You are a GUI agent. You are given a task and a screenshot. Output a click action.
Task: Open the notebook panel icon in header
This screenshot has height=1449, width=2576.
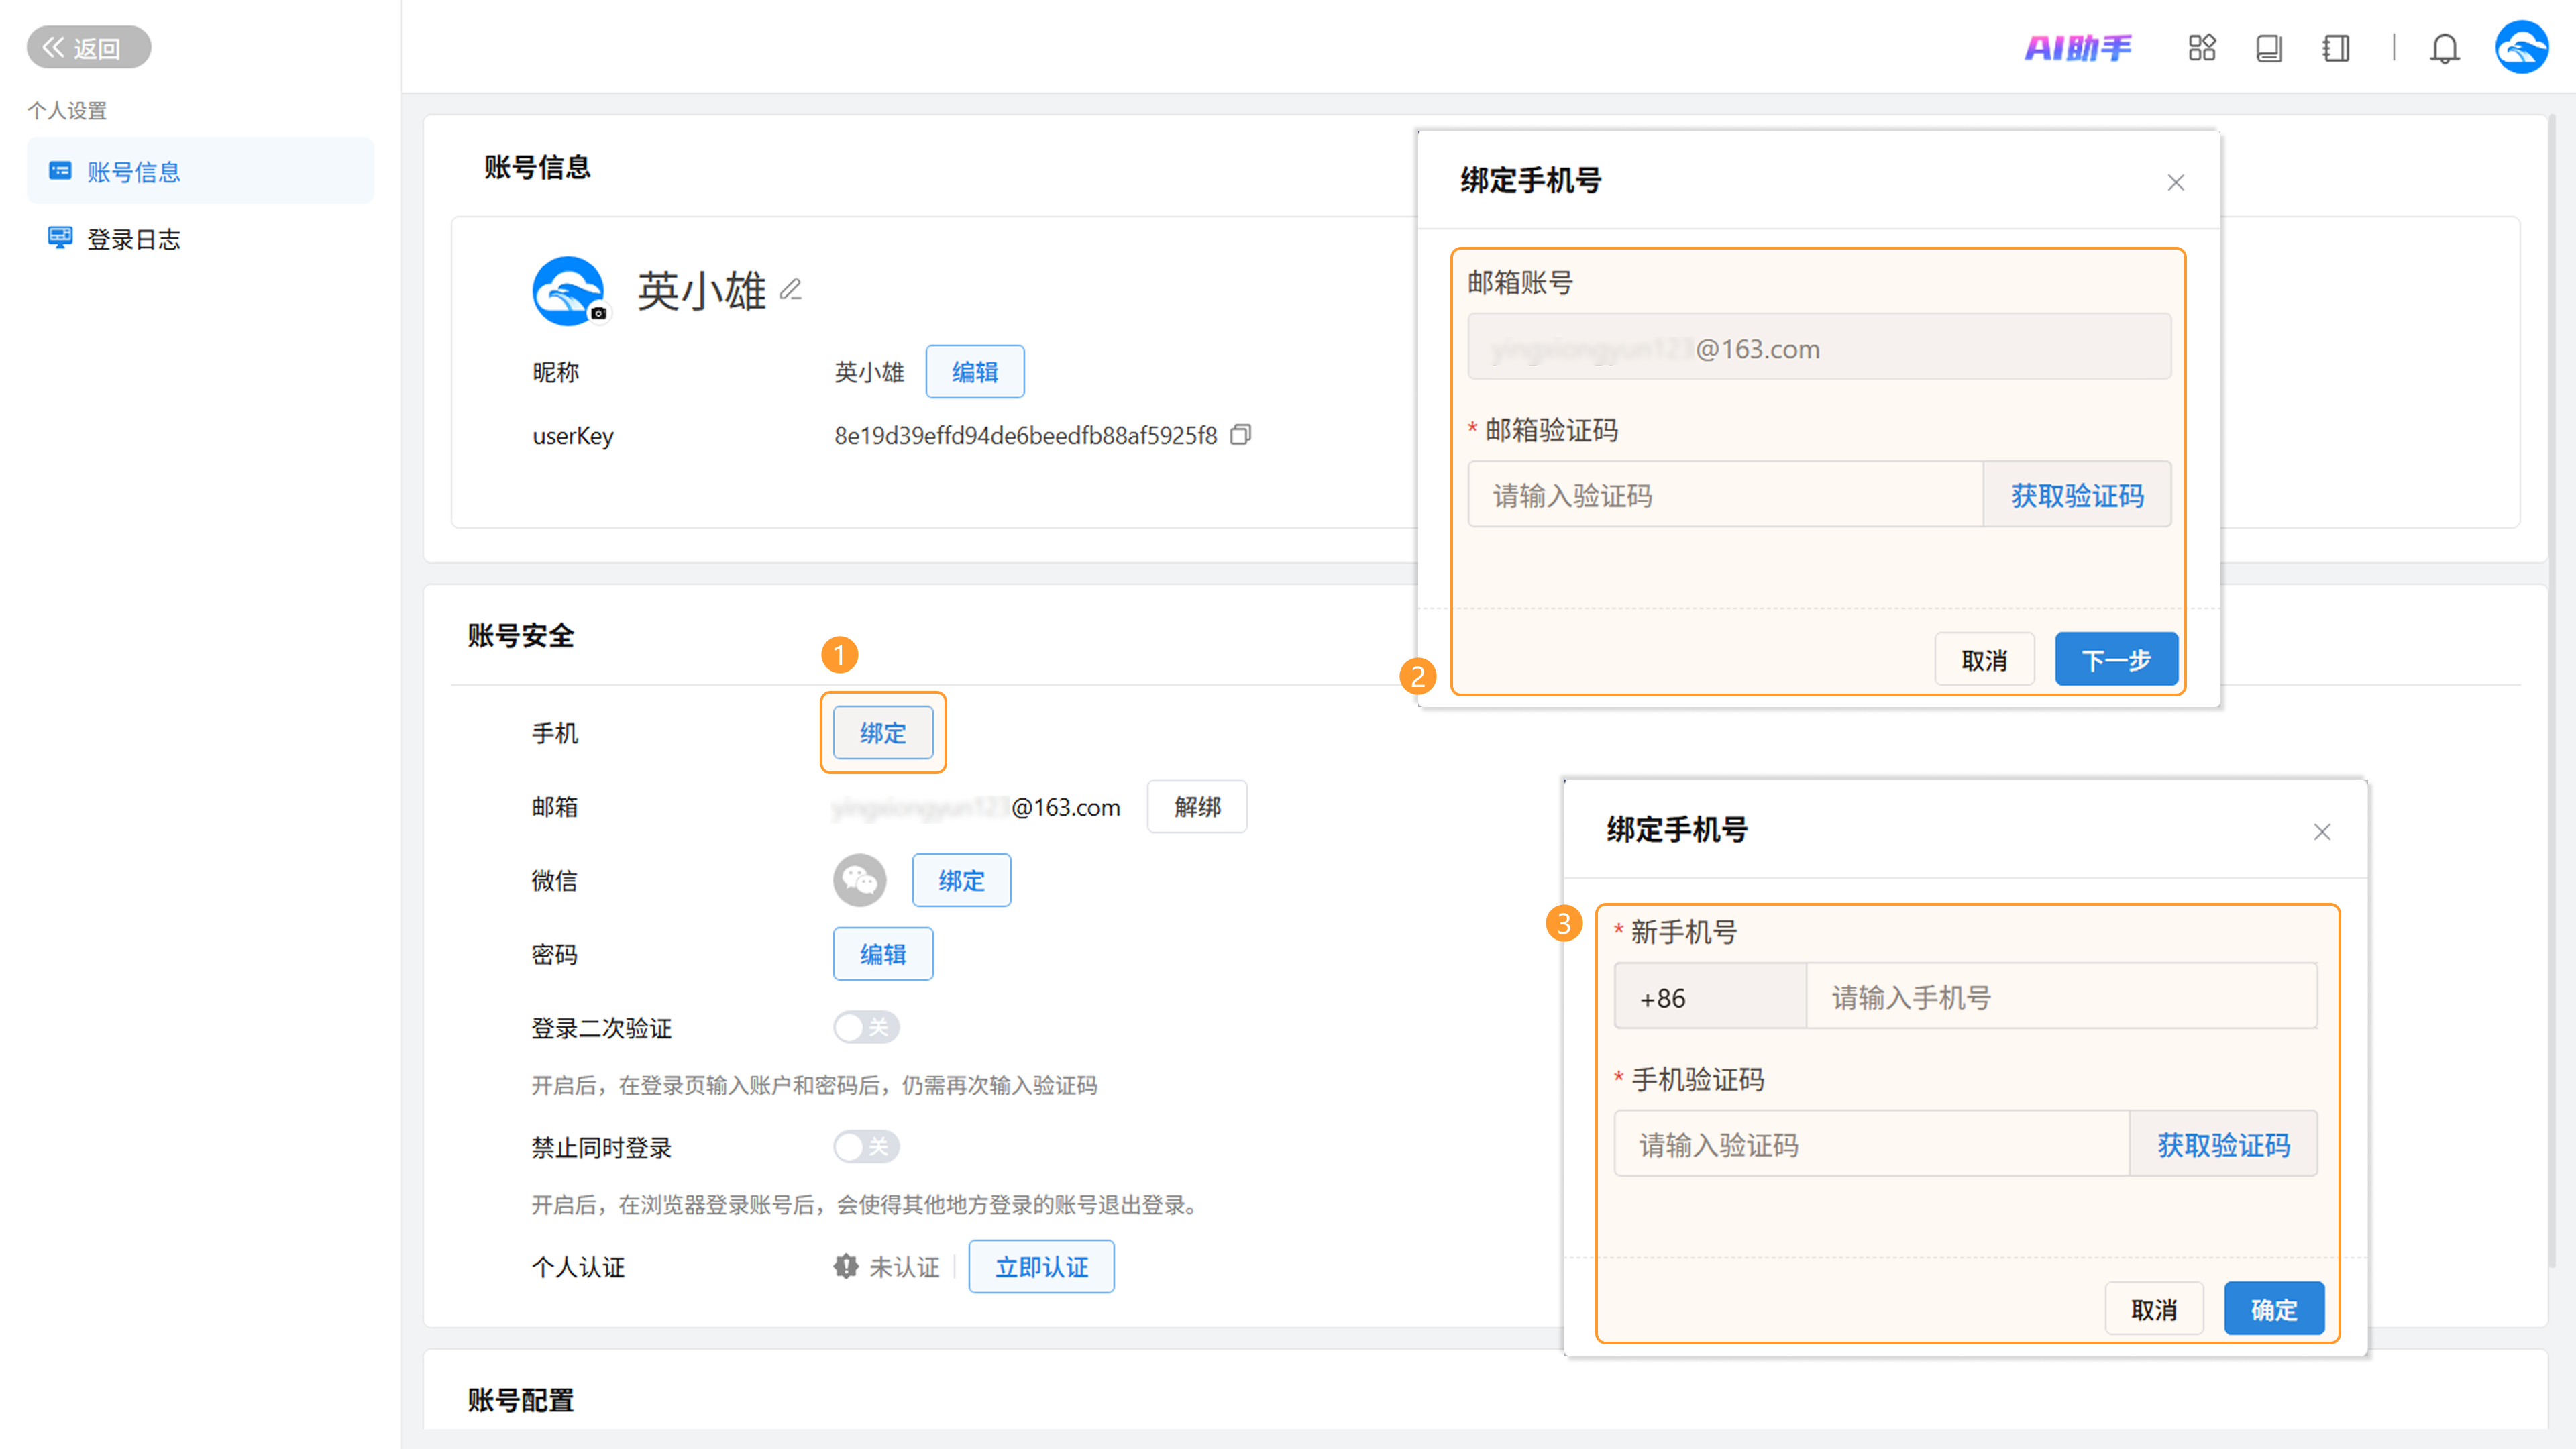coord(2336,48)
